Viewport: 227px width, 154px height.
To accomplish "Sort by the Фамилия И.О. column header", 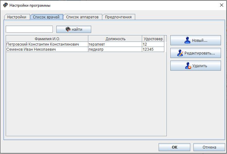I will 47,39.
